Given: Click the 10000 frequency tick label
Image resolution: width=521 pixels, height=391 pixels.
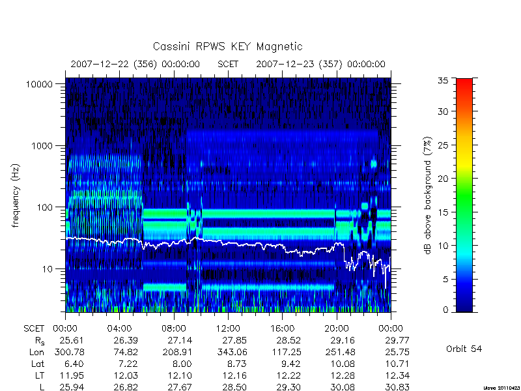Looking at the screenshot, I should coord(39,85).
